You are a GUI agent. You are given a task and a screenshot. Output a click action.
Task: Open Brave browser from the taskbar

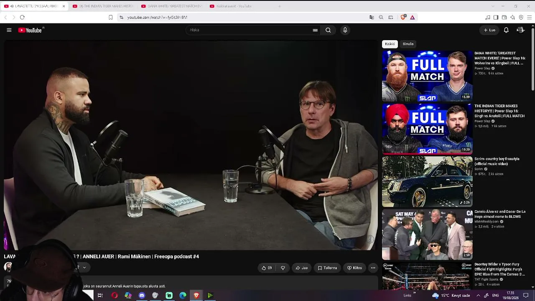196,296
